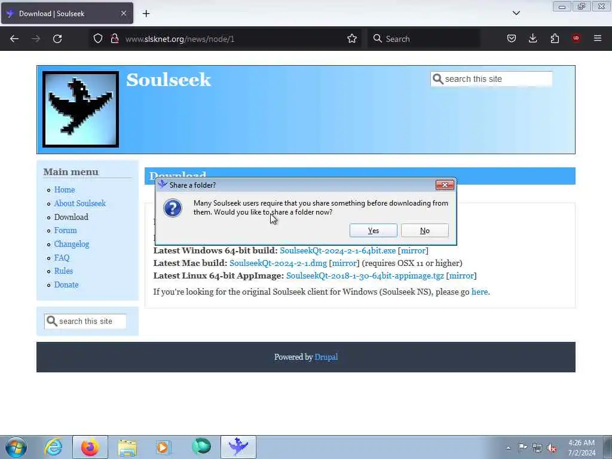Screen dimensions: 612x459
Task: Open the Rules menu link
Action: 63,271
